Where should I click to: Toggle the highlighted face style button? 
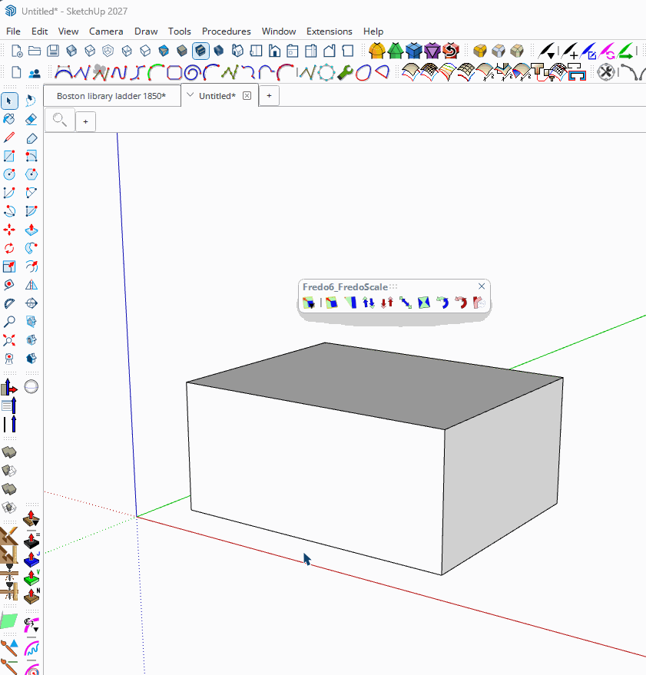[x=200, y=51]
